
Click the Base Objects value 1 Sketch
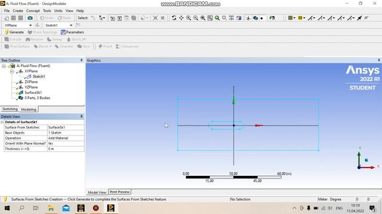pos(66,133)
